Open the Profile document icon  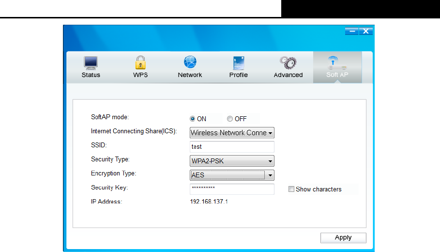pyautogui.click(x=239, y=63)
